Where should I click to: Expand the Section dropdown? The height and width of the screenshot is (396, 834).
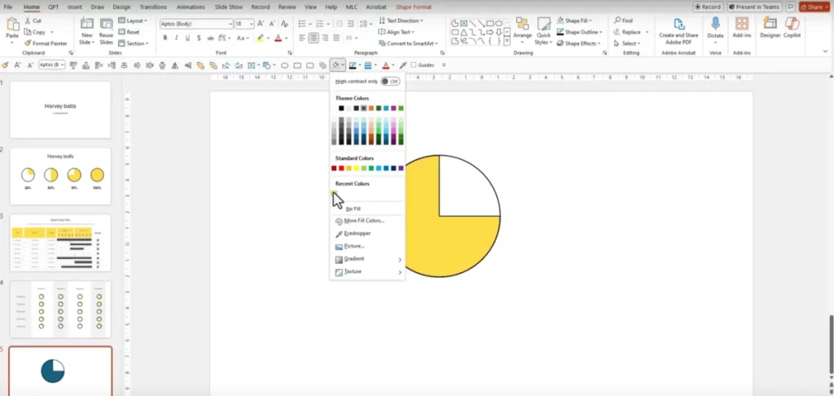[x=134, y=43]
